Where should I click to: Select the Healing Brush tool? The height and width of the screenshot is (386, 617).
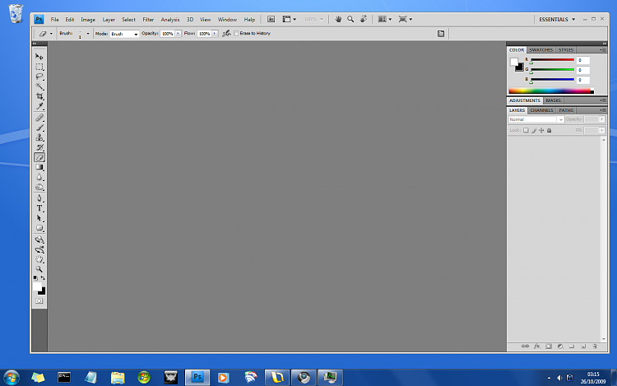[x=39, y=118]
